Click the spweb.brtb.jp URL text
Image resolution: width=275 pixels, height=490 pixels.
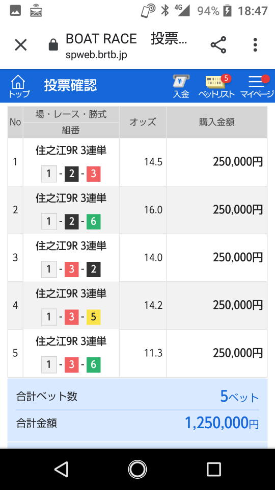tap(96, 55)
